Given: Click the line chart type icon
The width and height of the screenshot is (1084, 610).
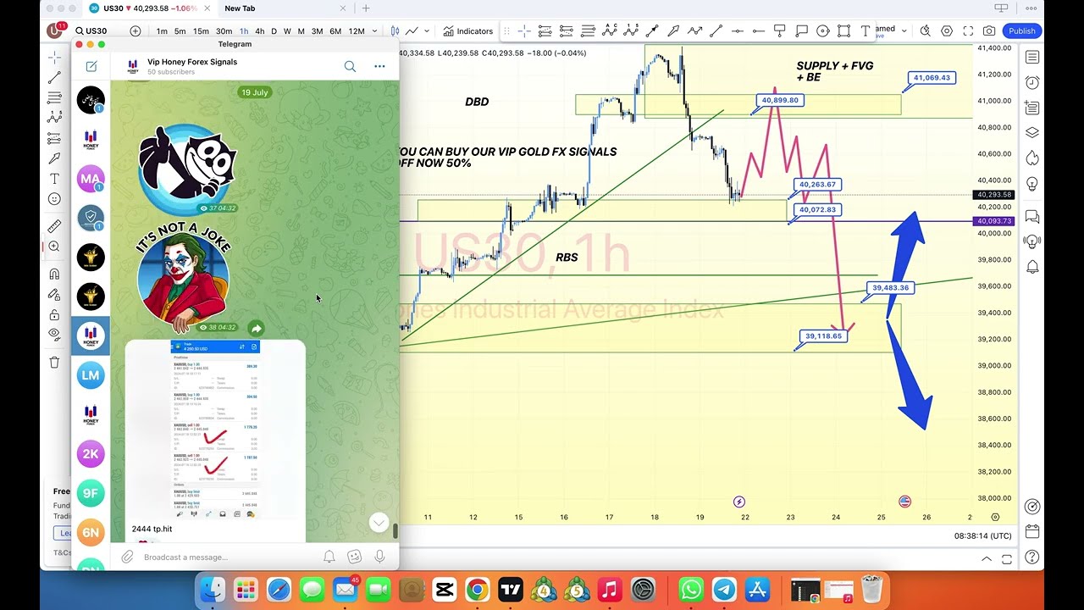Looking at the screenshot, I should [x=412, y=31].
